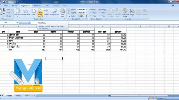Switch to Sheet3 worksheet tab
Image resolution: width=179 pixels, height=100 pixels.
pos(27,96)
